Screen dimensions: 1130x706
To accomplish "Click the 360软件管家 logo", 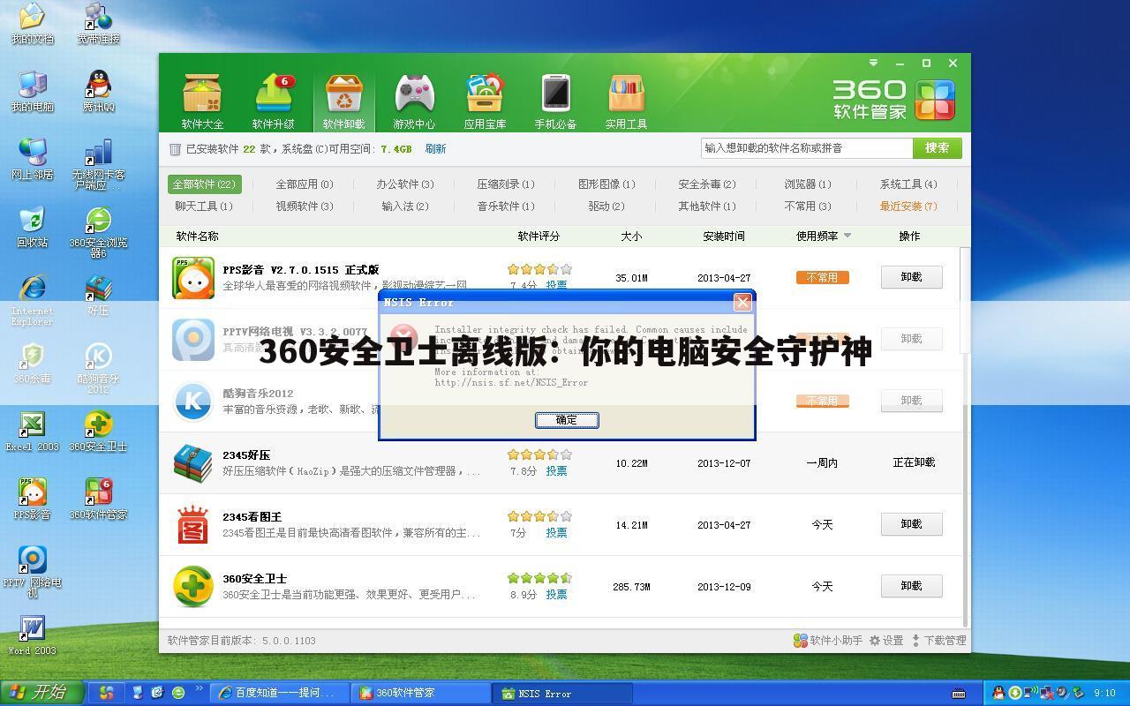I will (893, 99).
